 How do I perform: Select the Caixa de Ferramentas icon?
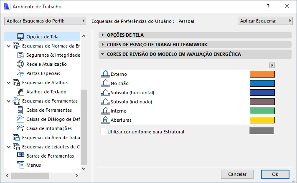pos(20,110)
